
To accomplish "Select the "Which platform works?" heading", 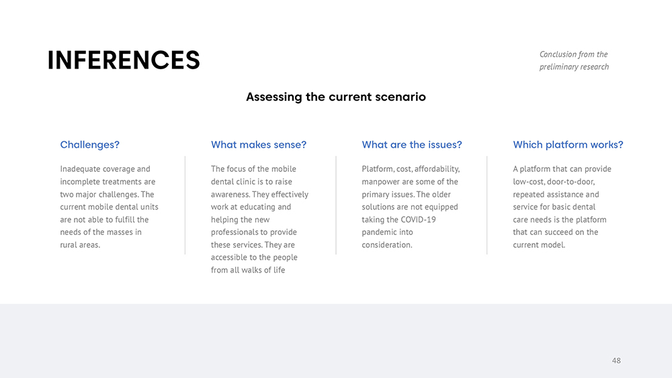I will (x=568, y=144).
